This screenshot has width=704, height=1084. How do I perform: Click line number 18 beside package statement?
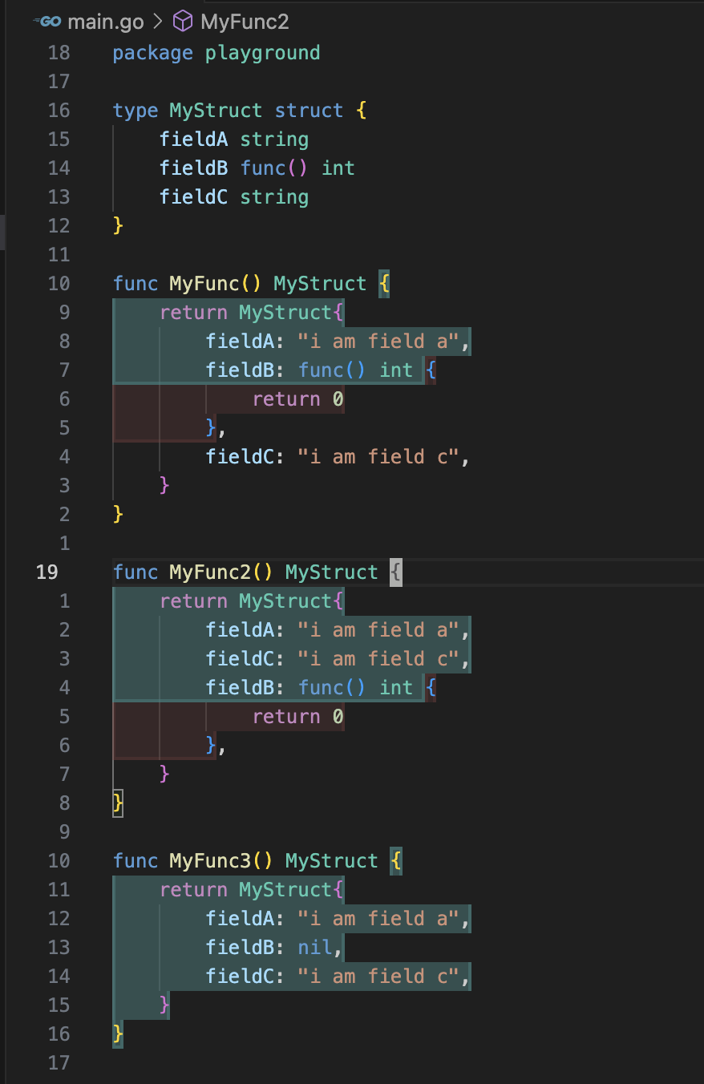[x=59, y=53]
